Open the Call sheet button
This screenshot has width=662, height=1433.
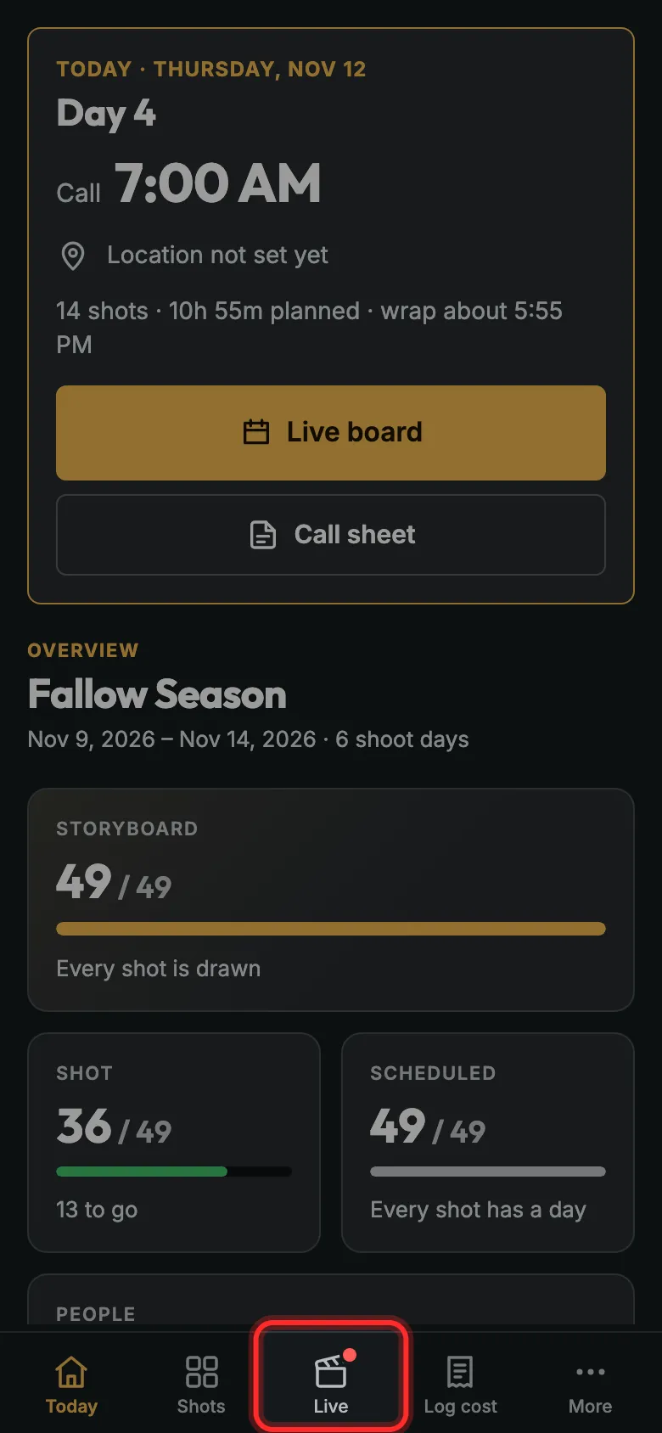(331, 535)
